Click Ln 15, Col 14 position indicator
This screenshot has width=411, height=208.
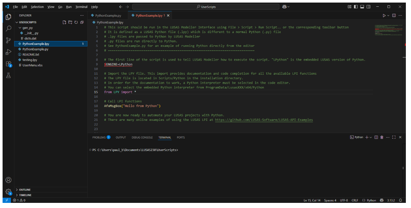[x=312, y=200]
